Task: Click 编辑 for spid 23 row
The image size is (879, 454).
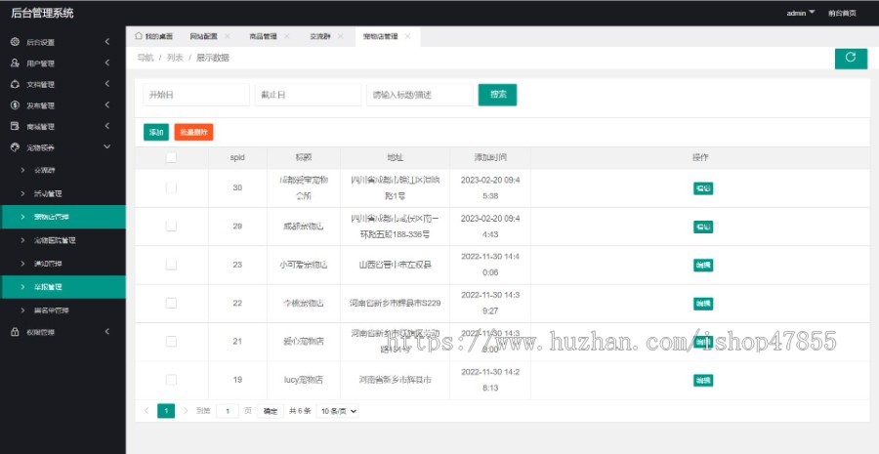Action: [703, 266]
